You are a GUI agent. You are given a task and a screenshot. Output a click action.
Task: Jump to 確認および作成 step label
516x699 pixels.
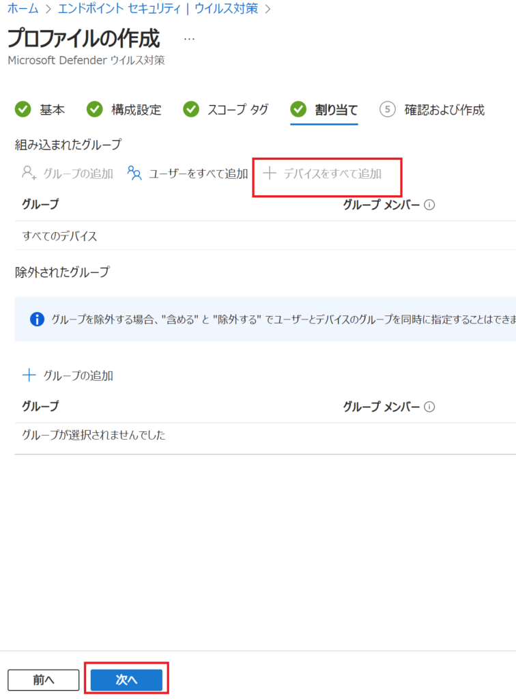pos(444,110)
